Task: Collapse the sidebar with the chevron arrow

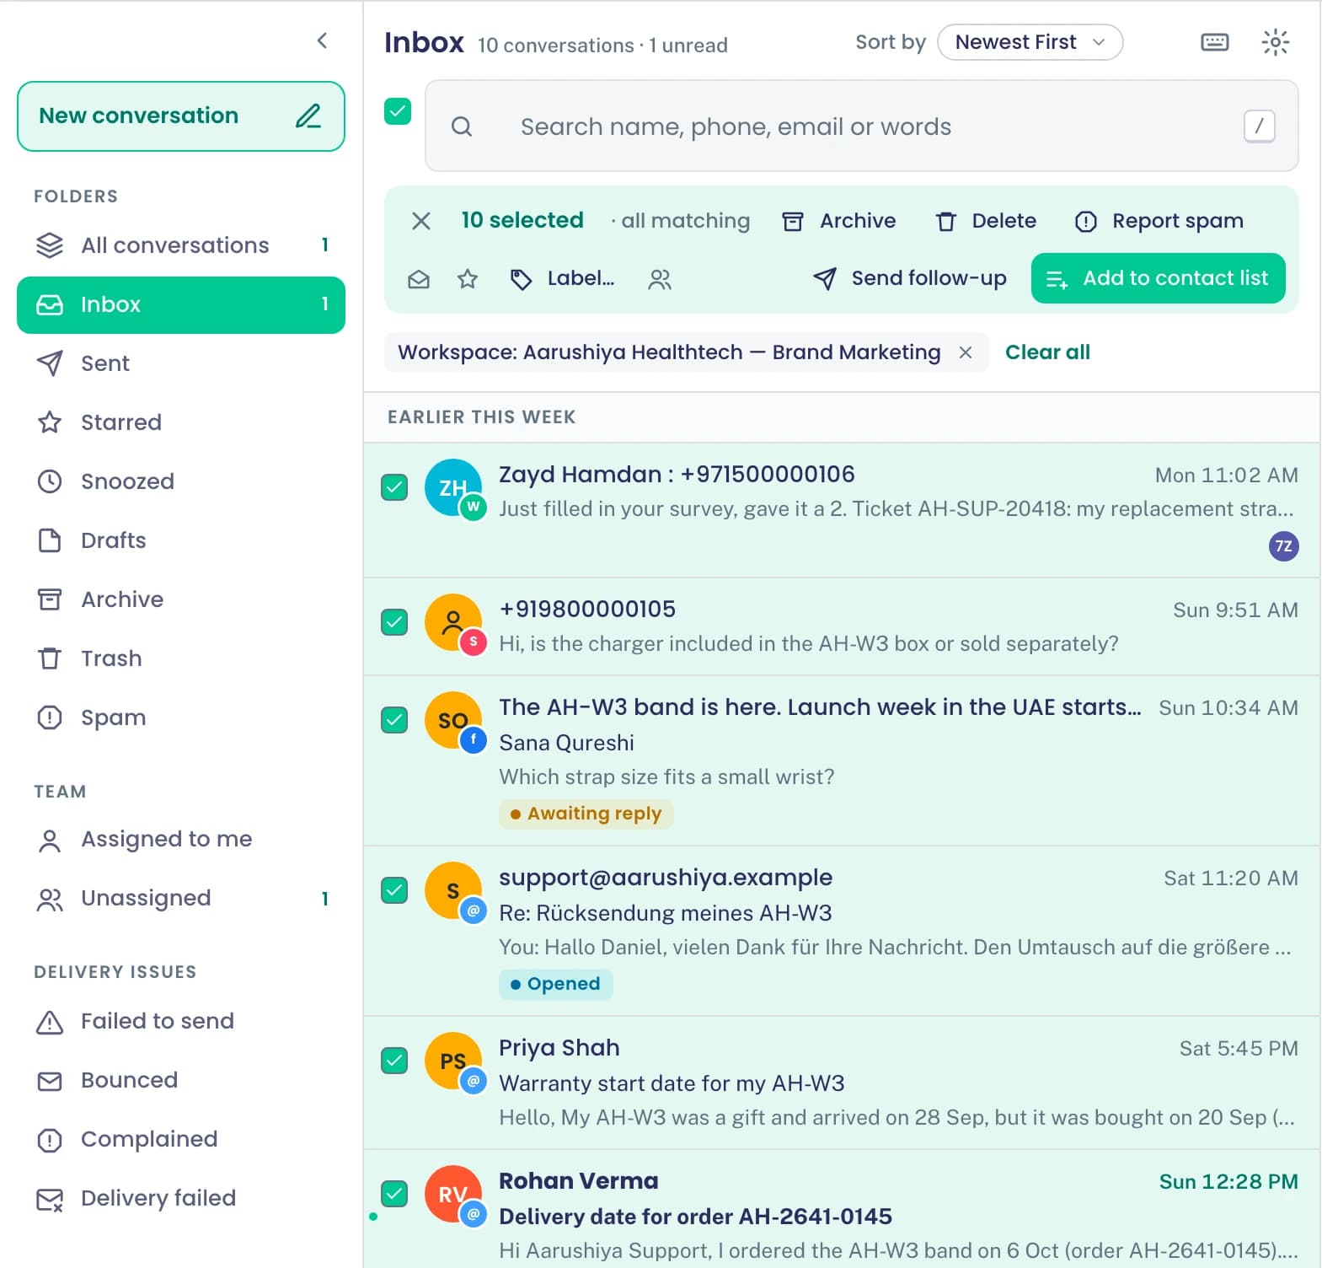Action: click(x=322, y=40)
